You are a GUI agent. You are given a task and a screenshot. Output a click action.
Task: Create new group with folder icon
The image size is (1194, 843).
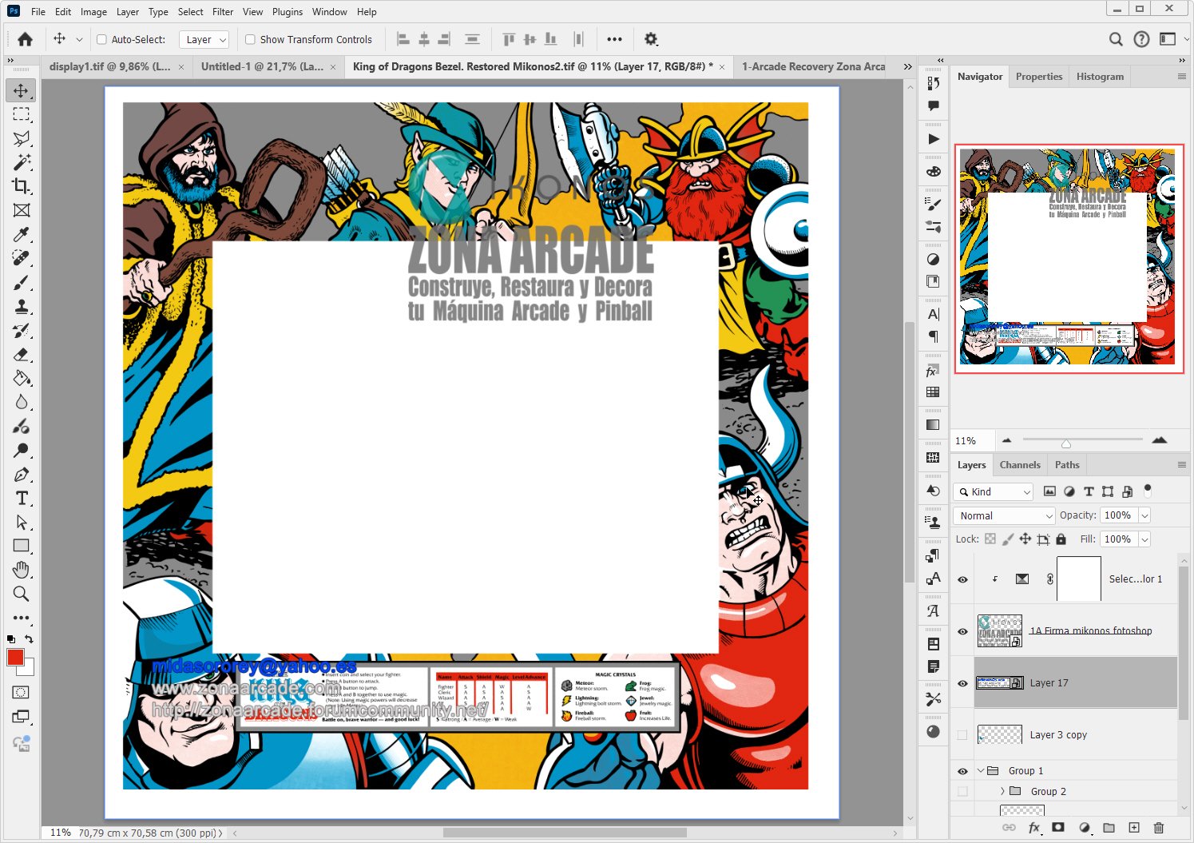pyautogui.click(x=1109, y=828)
